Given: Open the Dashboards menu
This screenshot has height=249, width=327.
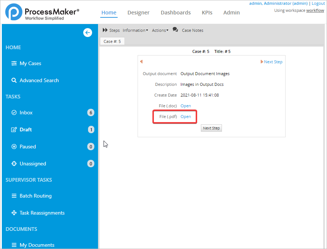Looking at the screenshot, I should click(176, 13).
